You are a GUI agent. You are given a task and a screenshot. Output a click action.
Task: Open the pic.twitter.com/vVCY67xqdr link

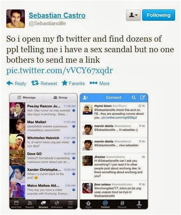(x=60, y=70)
